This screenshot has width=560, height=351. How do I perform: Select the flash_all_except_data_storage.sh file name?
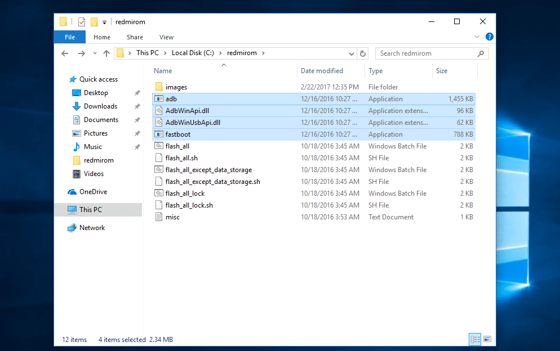[x=213, y=182]
